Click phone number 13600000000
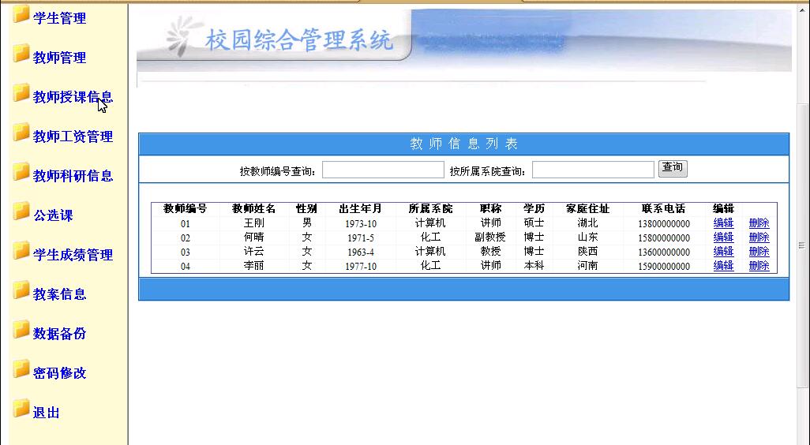810x445 pixels. (x=664, y=252)
